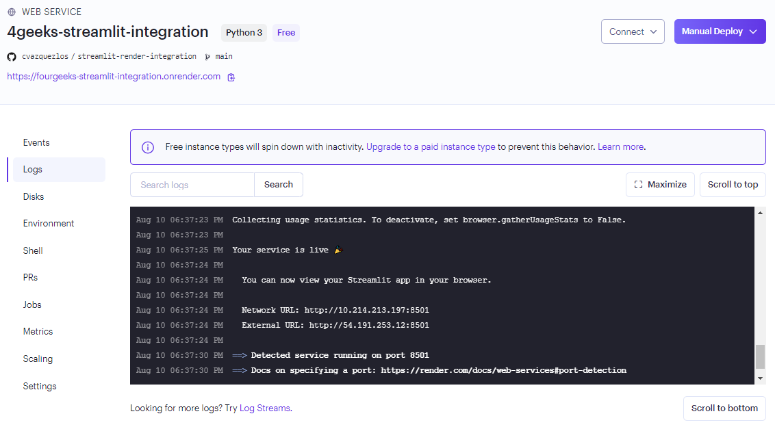775x429 pixels.
Task: Click the log scrollbar down arrow
Action: coord(760,378)
